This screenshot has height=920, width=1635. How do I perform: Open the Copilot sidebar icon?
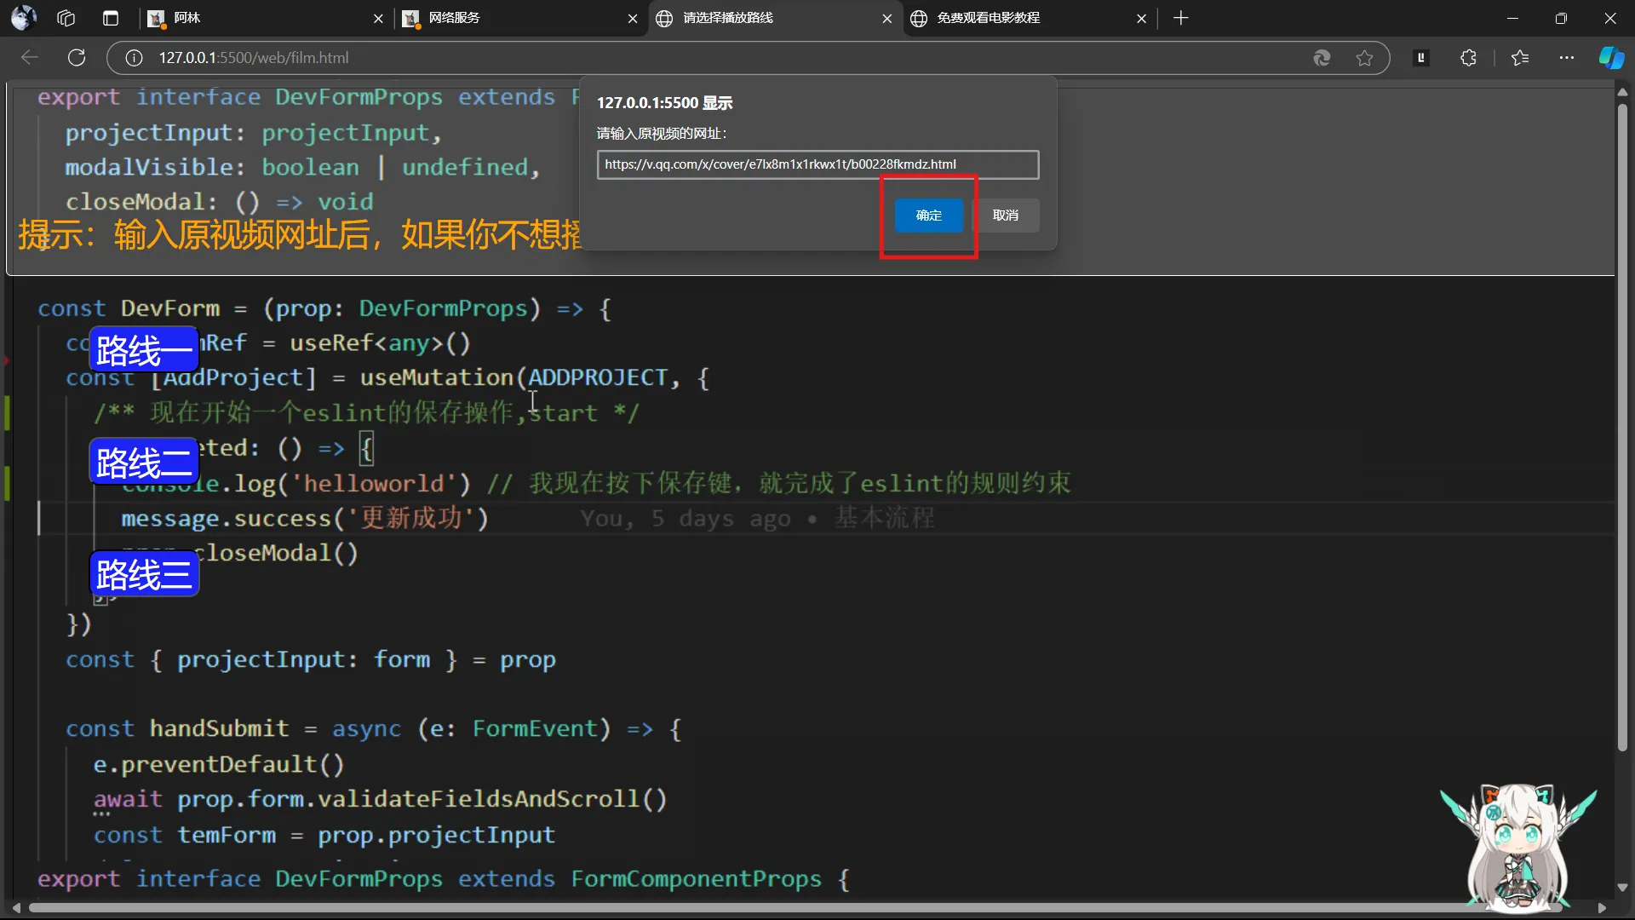coord(1611,58)
